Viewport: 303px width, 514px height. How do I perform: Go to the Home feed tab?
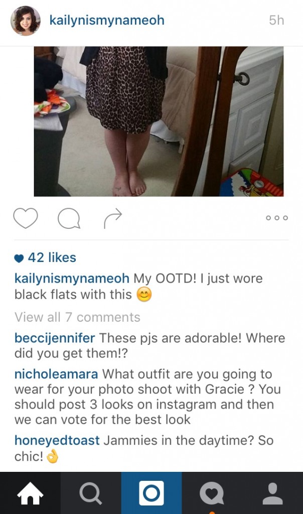(30, 493)
